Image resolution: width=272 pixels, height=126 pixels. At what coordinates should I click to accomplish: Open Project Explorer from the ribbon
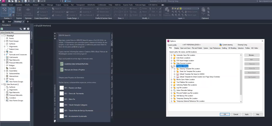coord(19,12)
